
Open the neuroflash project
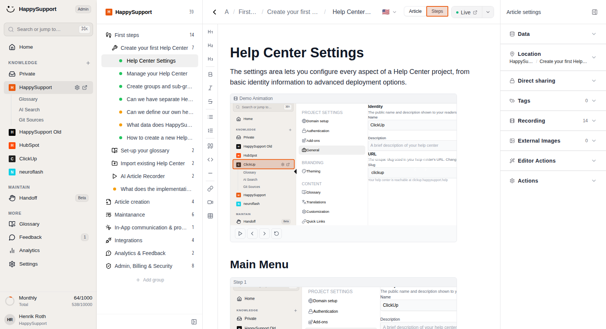click(48, 172)
